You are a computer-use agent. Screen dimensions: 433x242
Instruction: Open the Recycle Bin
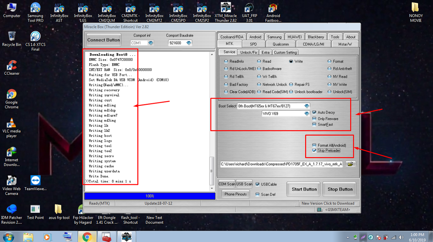coord(12,38)
